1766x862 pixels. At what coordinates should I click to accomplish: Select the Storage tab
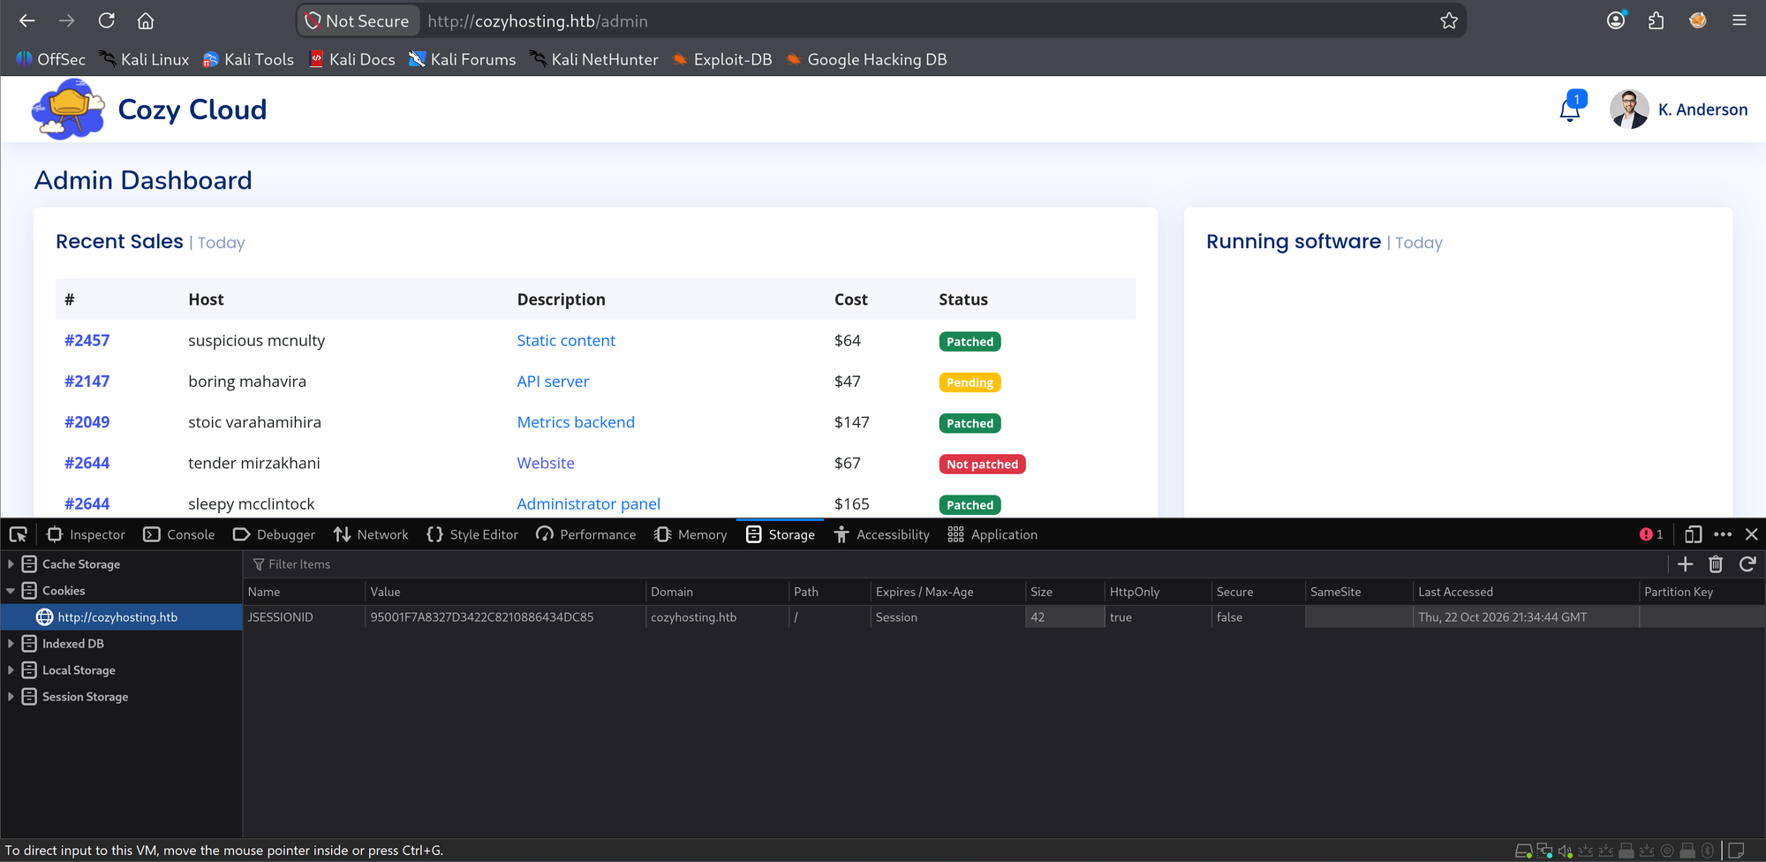pos(781,534)
